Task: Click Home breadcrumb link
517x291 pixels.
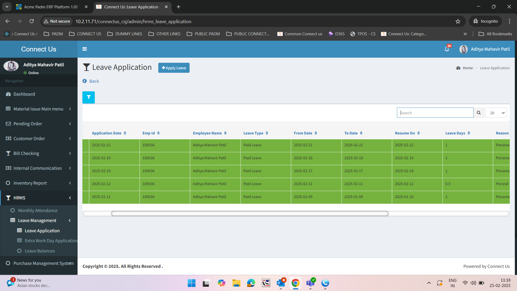Action: [x=468, y=68]
